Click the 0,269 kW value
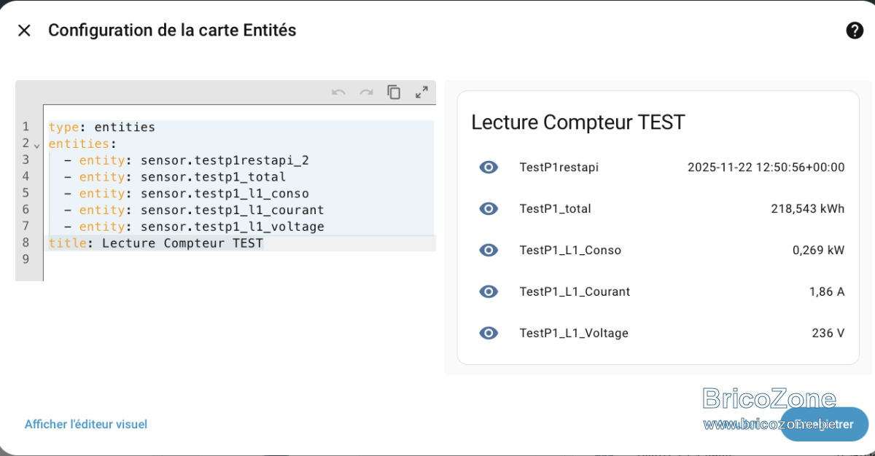 (818, 251)
